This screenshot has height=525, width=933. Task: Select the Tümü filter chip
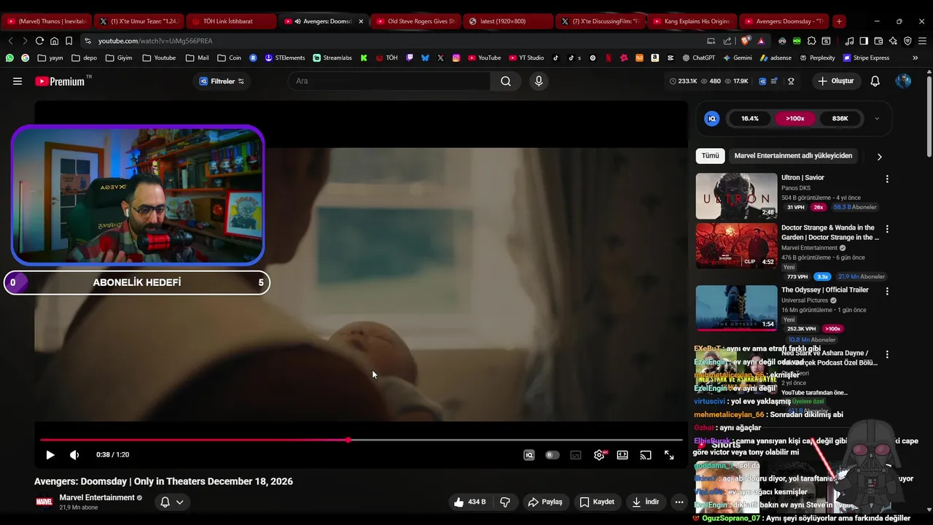pos(710,155)
